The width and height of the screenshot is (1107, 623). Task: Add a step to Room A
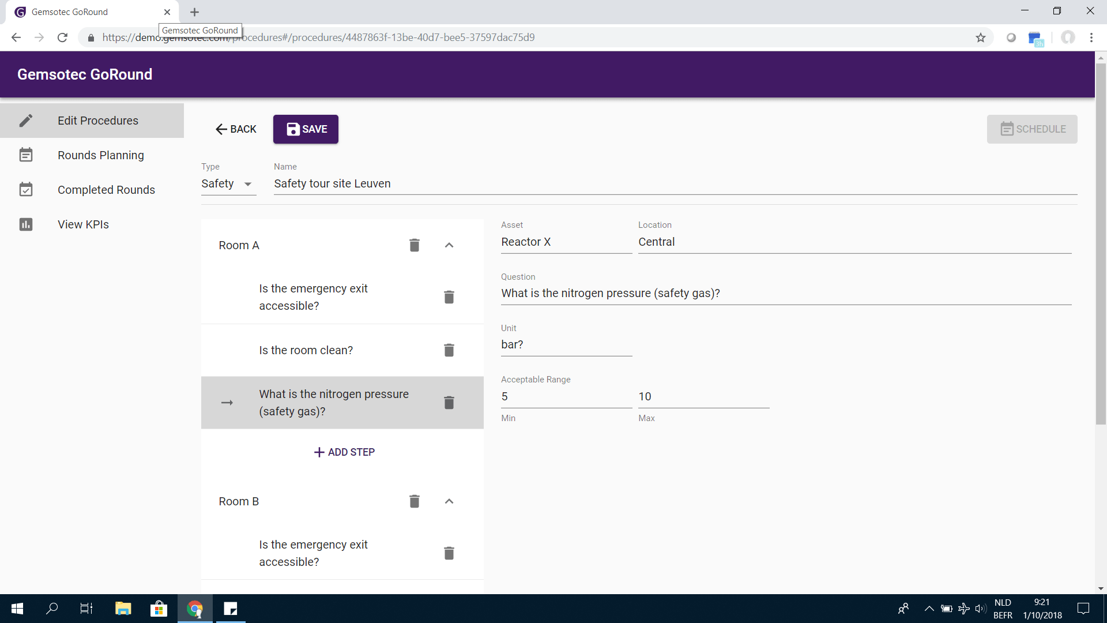coord(344,452)
